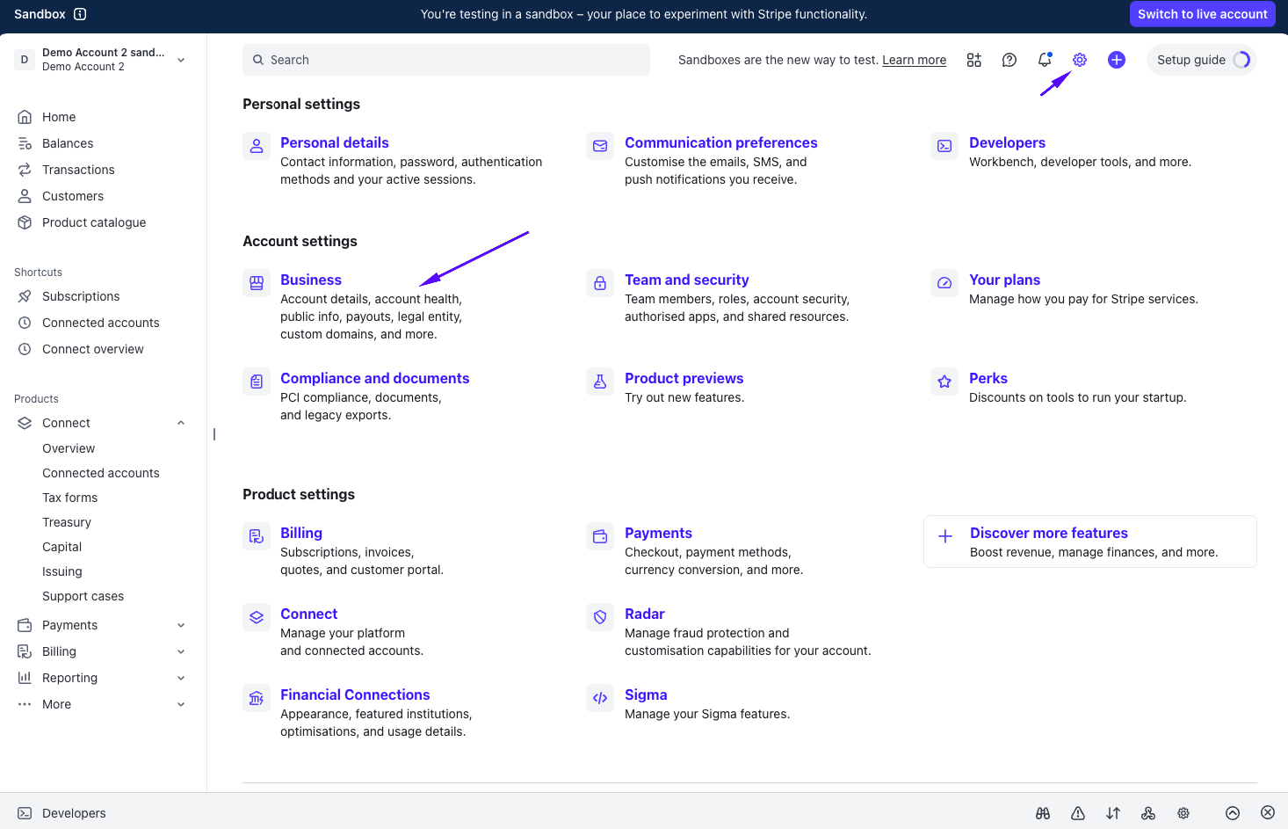Open Communication preferences link
Screen dimensions: 1288x829
721,142
